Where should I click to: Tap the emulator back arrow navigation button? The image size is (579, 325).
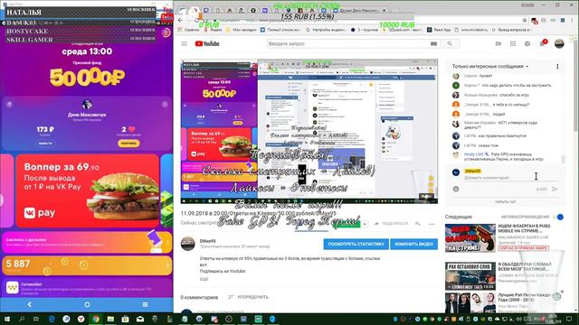[x=30, y=304]
